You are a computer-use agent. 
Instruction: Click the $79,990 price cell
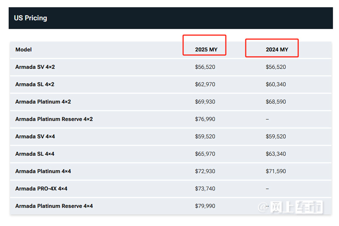coord(205,206)
